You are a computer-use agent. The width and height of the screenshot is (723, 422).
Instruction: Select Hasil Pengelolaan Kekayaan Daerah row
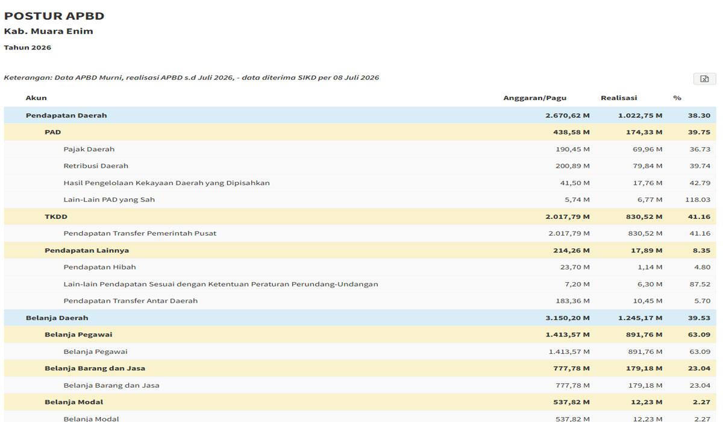[360, 183]
